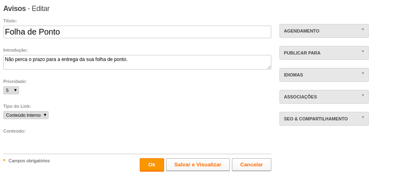Expand the AGENDAMENTO section
This screenshot has height=181, width=396.
click(x=324, y=31)
